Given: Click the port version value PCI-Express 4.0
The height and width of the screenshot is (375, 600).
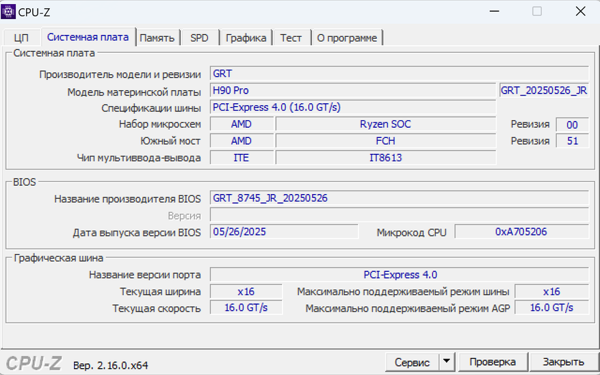Looking at the screenshot, I should [399, 275].
